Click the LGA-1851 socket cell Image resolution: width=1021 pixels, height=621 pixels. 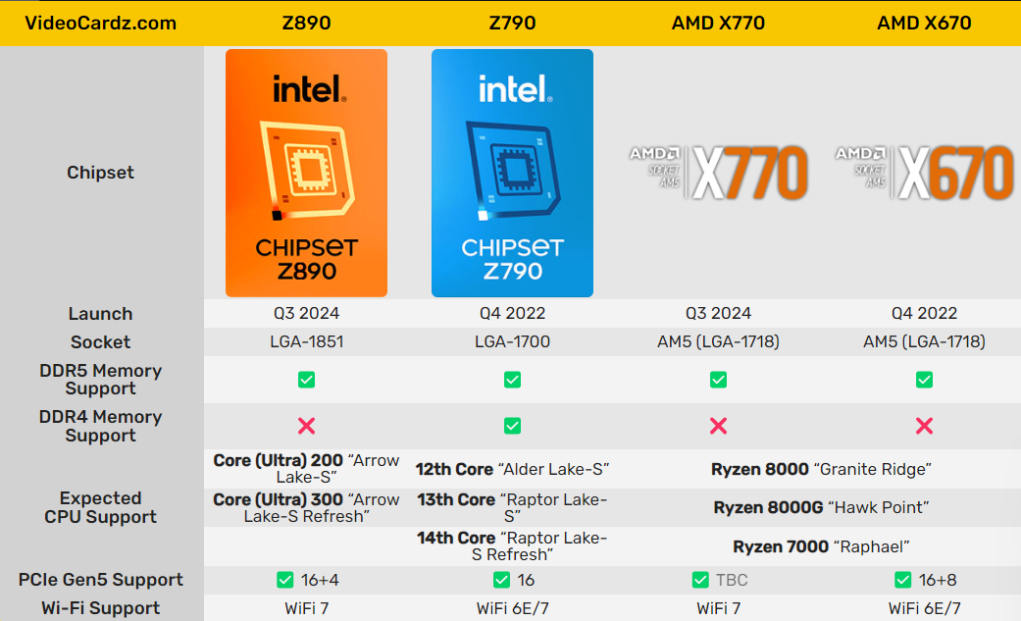[x=306, y=342]
